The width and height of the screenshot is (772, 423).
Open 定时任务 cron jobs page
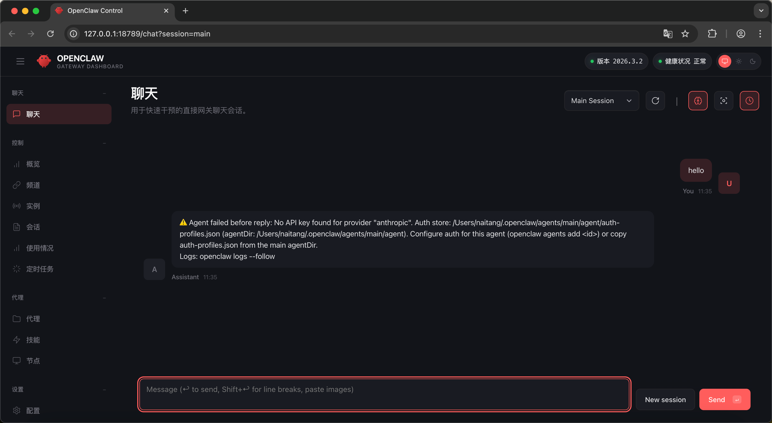(40, 269)
